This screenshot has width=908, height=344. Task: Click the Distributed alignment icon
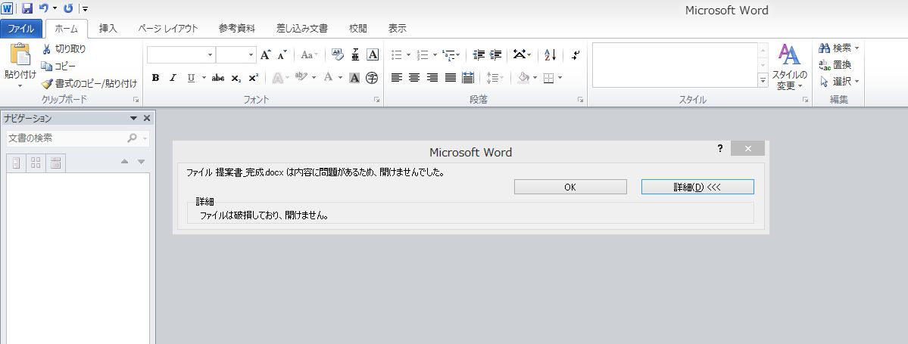click(x=468, y=77)
